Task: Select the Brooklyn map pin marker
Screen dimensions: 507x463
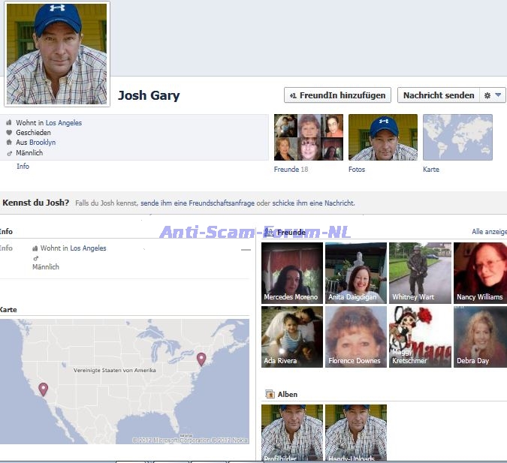Action: point(201,359)
